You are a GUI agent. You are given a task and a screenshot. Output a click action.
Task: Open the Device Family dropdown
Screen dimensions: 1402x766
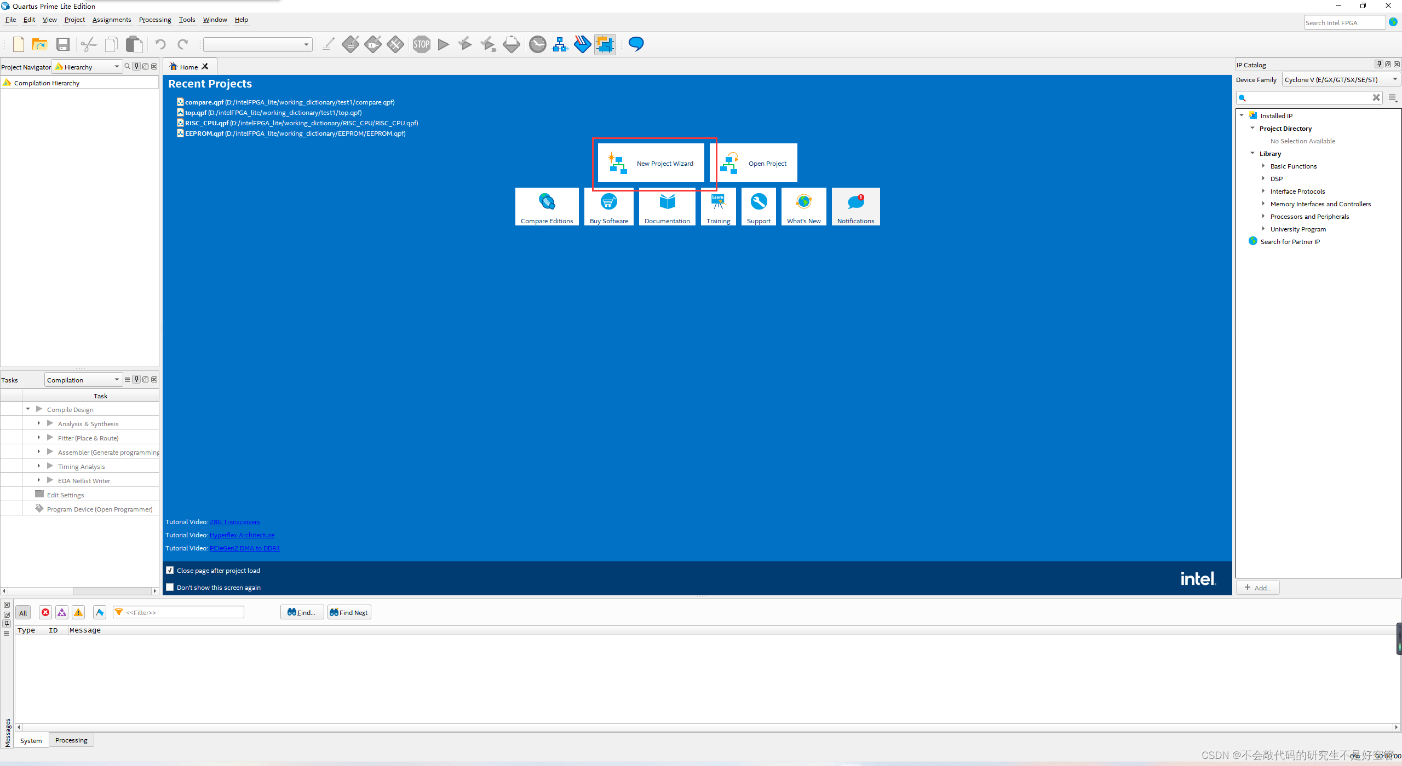pyautogui.click(x=1340, y=80)
